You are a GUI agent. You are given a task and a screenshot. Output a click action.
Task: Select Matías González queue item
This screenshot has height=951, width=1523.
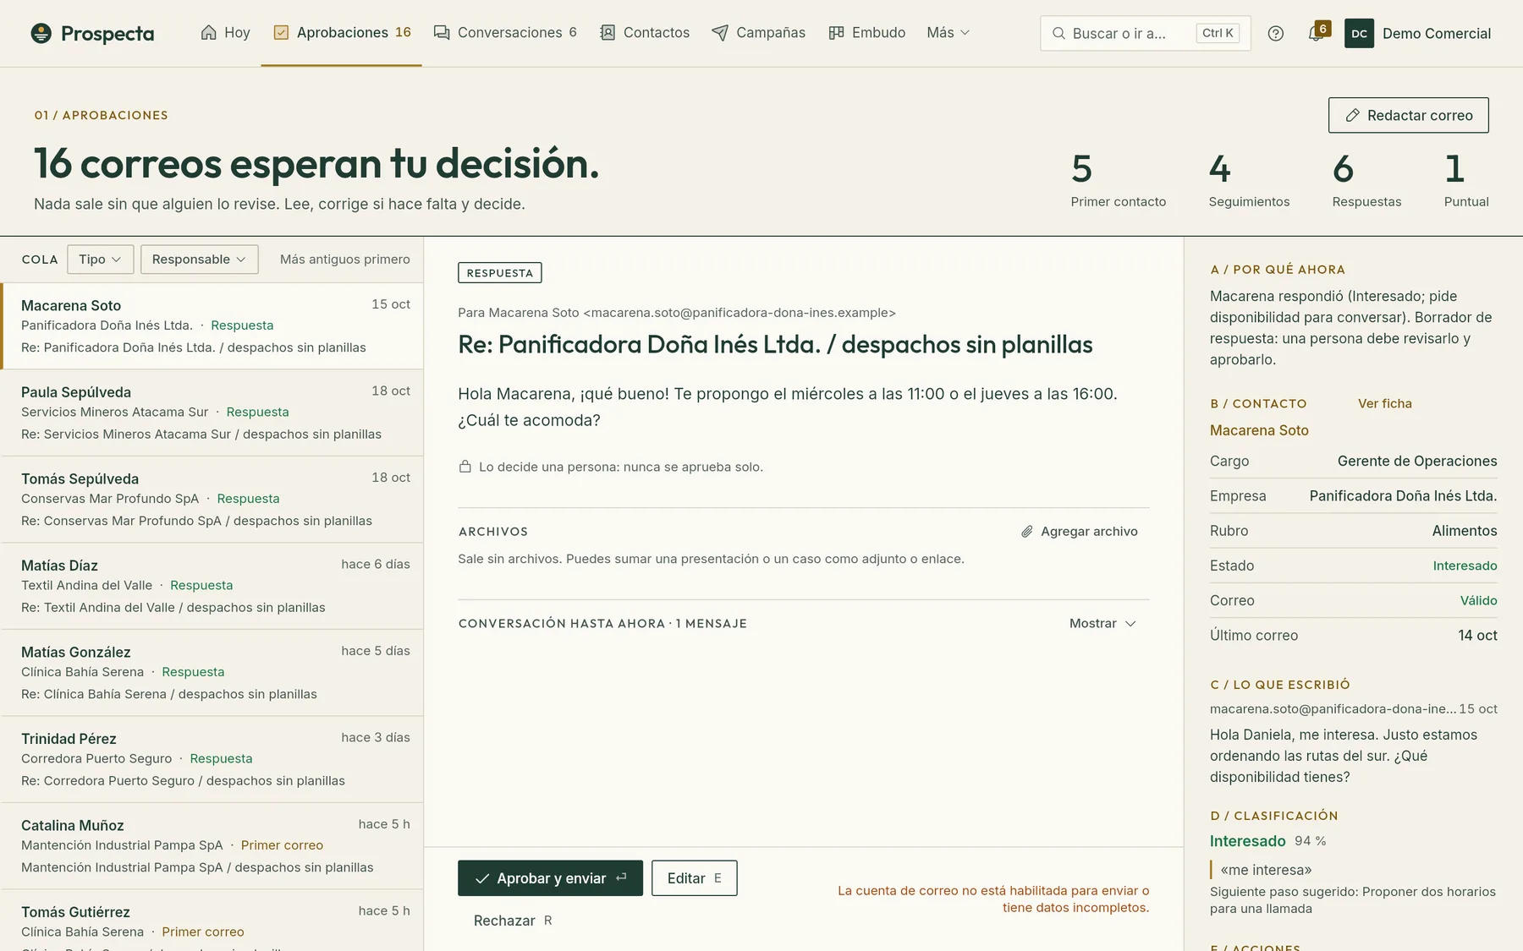point(212,673)
